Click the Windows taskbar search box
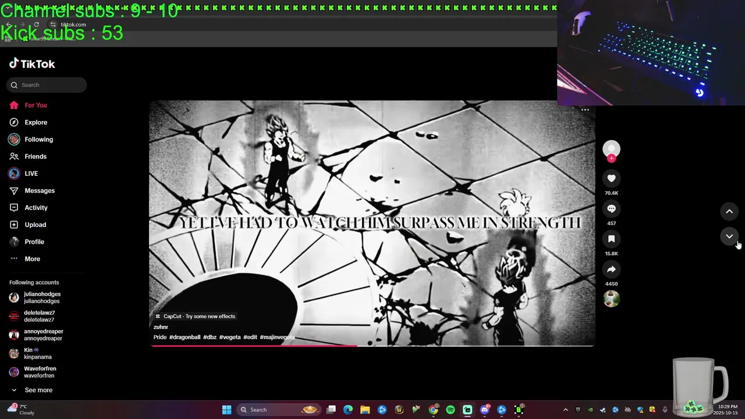The width and height of the screenshot is (745, 419). tap(279, 410)
